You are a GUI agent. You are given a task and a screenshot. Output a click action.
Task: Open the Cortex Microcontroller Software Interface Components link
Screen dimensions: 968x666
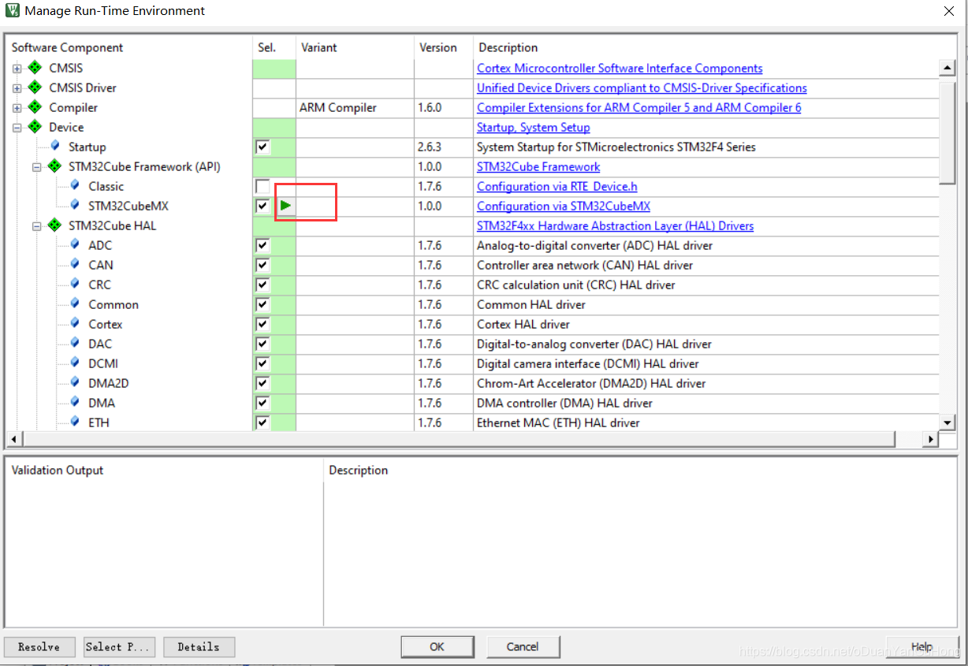click(620, 69)
